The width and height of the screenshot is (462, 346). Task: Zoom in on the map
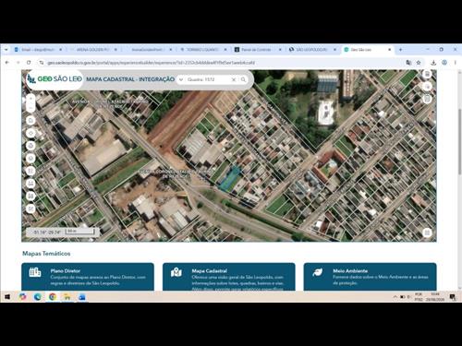[x=30, y=99]
